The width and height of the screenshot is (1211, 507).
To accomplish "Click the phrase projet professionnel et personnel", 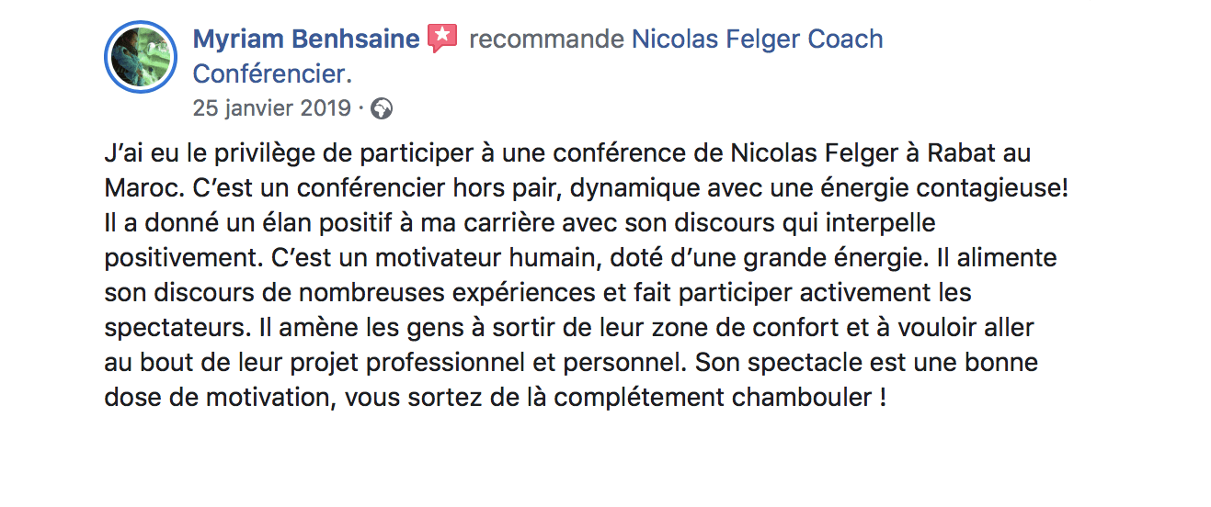I will pos(527,363).
